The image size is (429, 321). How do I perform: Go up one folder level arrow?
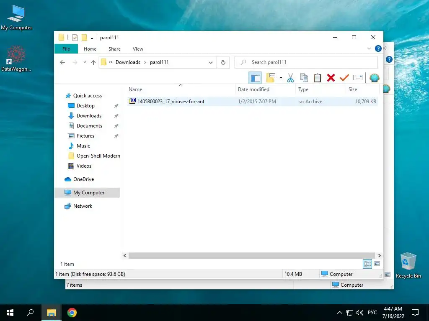[93, 63]
